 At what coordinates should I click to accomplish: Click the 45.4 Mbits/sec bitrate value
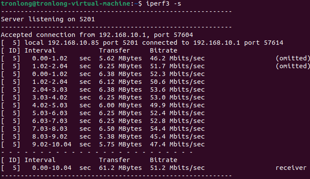point(177,136)
